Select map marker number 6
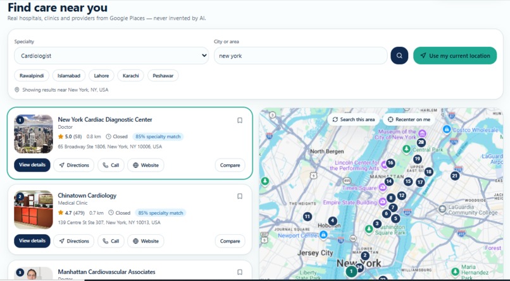Viewport: 510px width, 281px height. (386, 213)
